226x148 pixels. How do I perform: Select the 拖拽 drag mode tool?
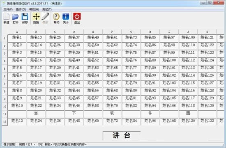point(36,18)
